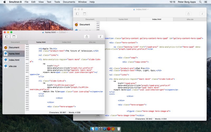The width and height of the screenshot is (211, 132).
Task: Expand index.html title dropdown arrow in back window
Action: (x=148, y=10)
